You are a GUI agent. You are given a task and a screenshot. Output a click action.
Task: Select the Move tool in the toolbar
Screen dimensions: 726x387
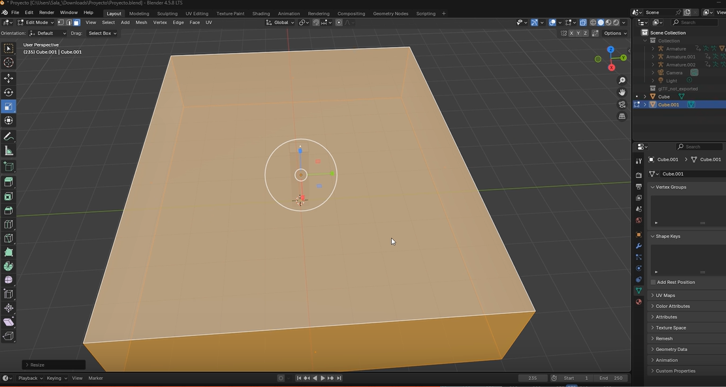(8, 78)
